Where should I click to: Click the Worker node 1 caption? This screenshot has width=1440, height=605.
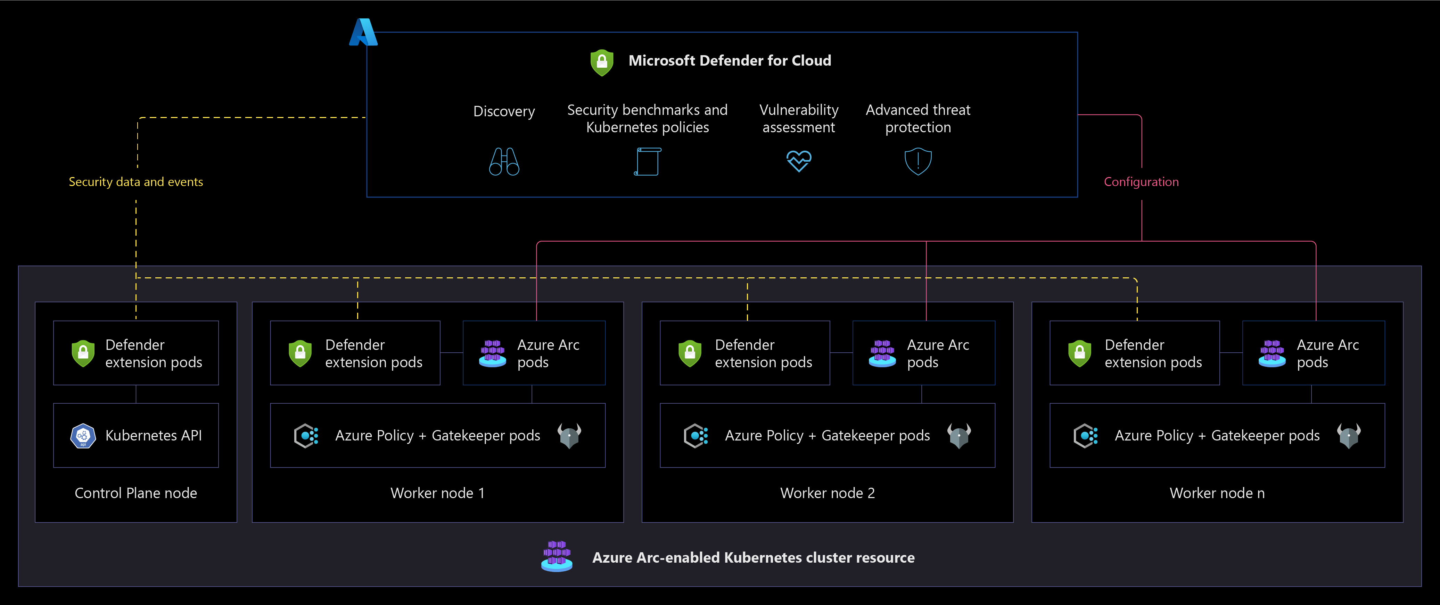coord(438,493)
